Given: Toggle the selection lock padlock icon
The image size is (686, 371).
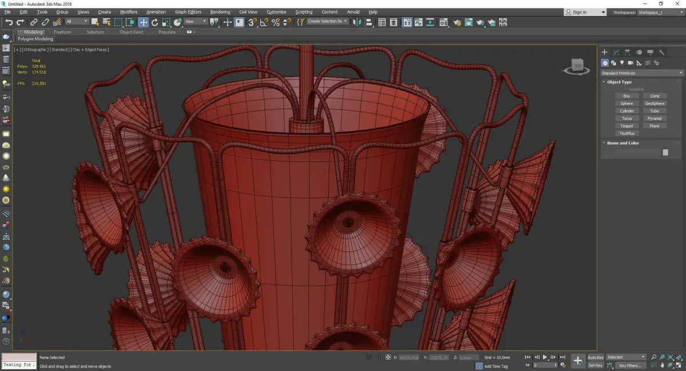Looking at the screenshot, I should (x=378, y=357).
